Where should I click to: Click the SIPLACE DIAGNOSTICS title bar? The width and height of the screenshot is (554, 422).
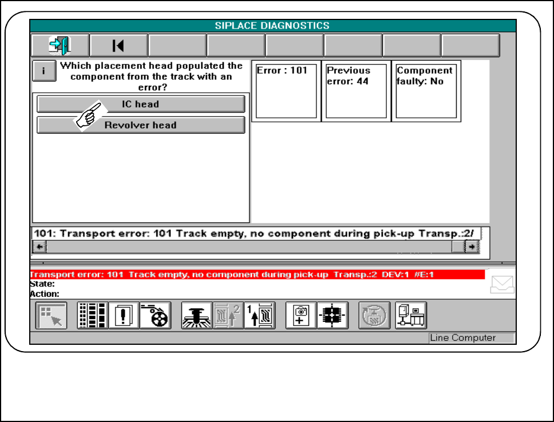(273, 25)
